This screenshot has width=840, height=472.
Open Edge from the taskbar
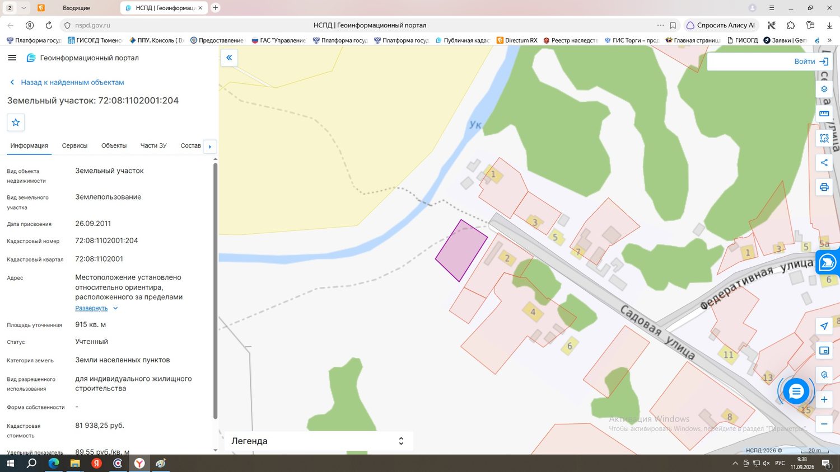[54, 463]
